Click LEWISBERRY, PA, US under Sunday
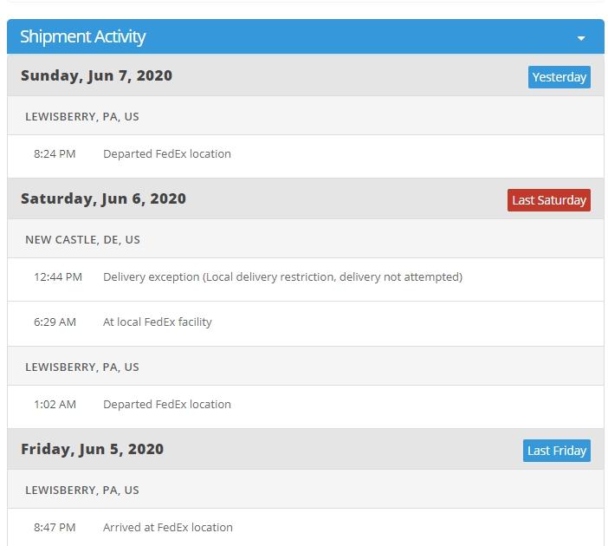608x546 pixels. point(82,116)
